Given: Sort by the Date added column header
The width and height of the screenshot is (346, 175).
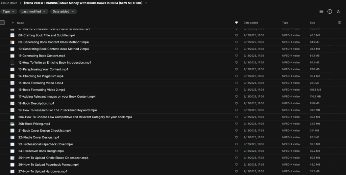Looking at the screenshot, I should [x=251, y=23].
